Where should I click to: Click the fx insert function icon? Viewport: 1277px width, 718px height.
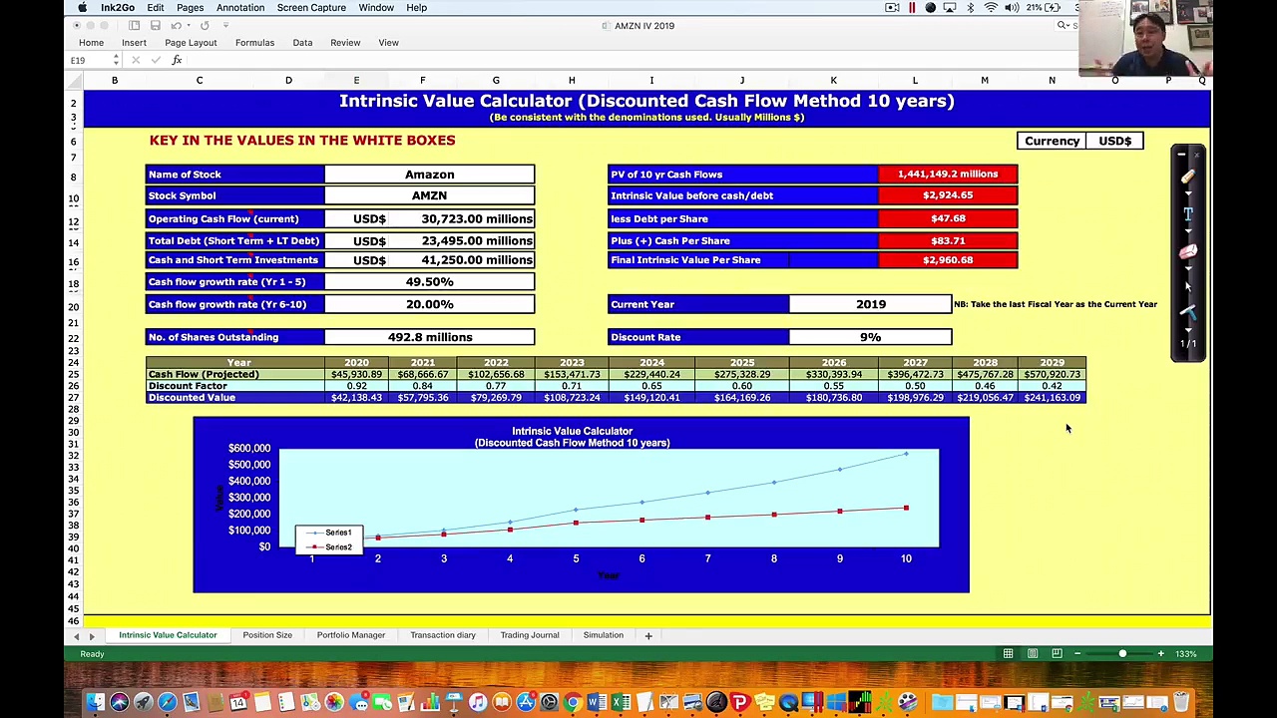(x=177, y=60)
